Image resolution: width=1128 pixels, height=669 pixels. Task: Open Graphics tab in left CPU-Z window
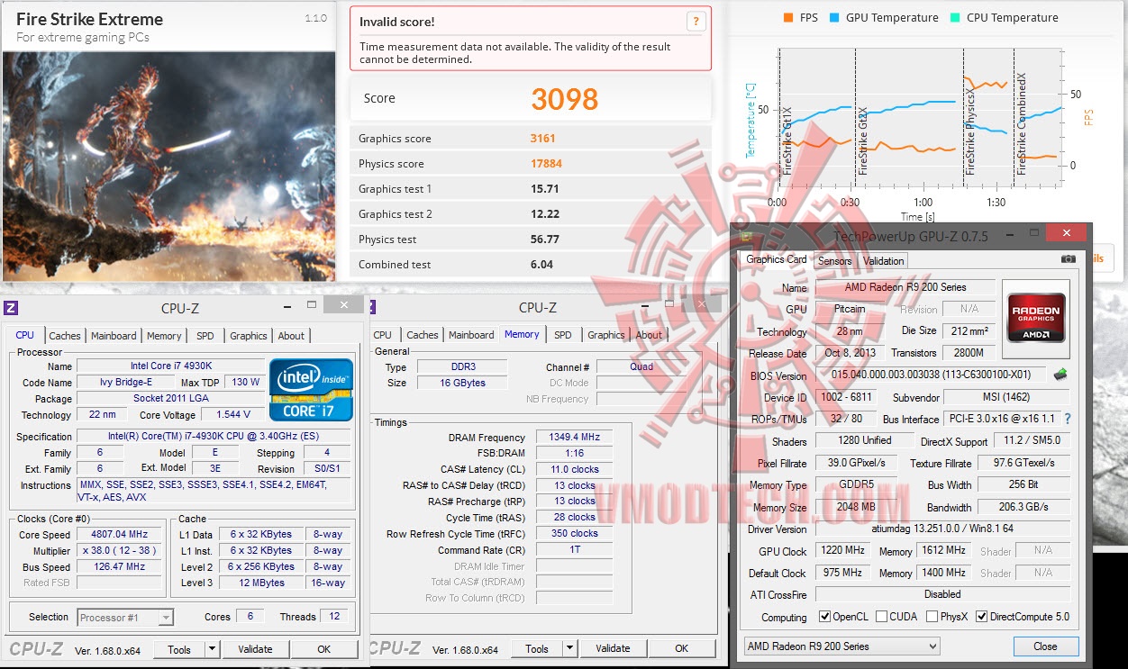249,335
